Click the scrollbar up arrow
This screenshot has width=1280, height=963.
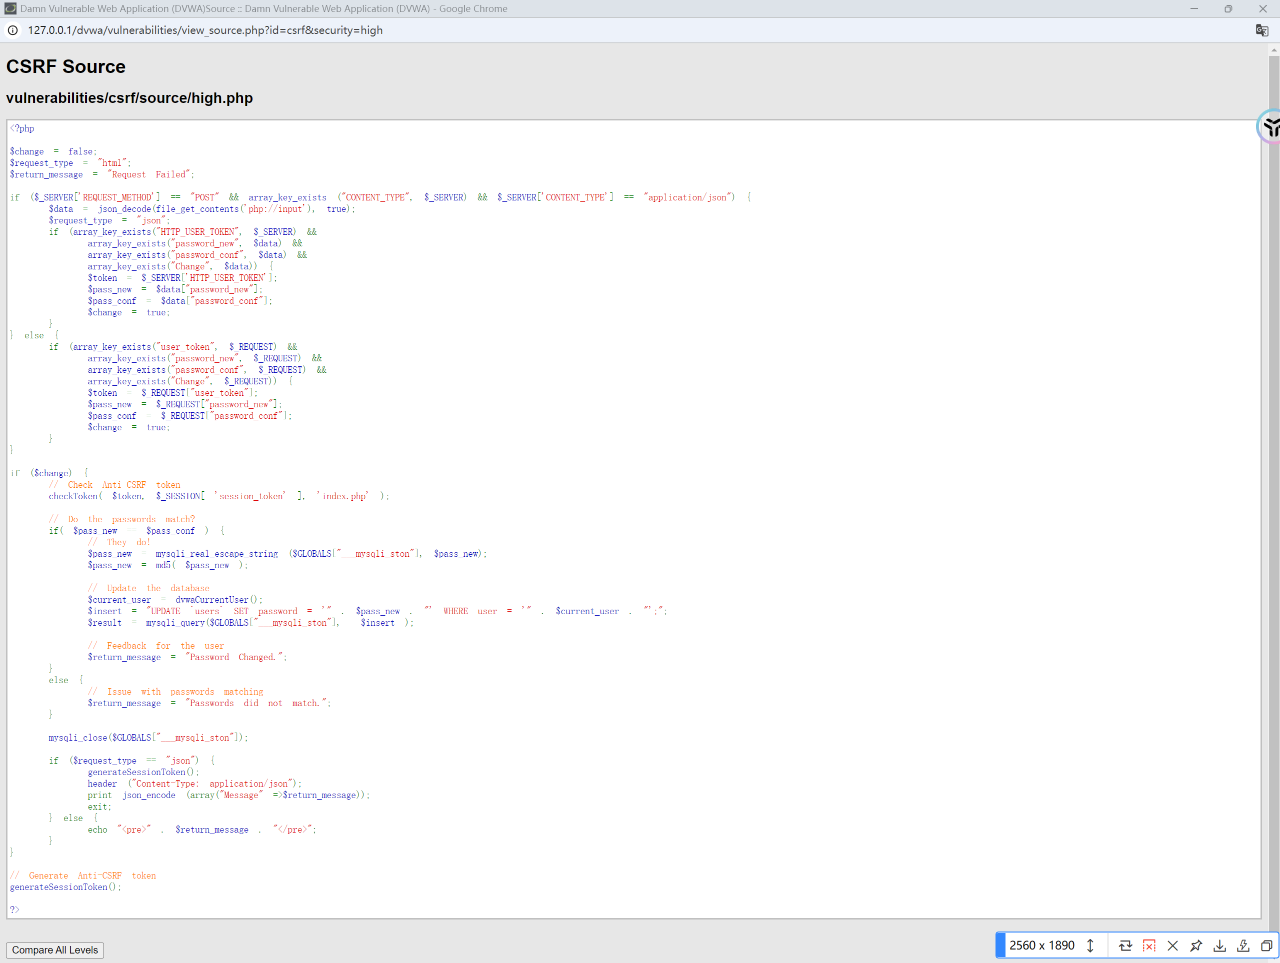pyautogui.click(x=1273, y=50)
